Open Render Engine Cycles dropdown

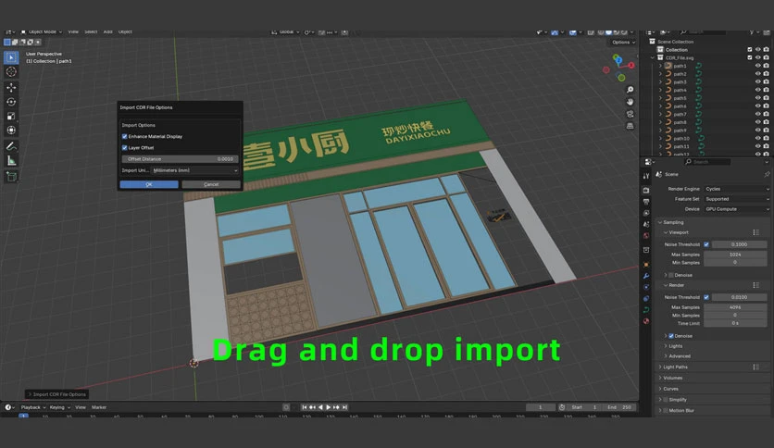(736, 189)
